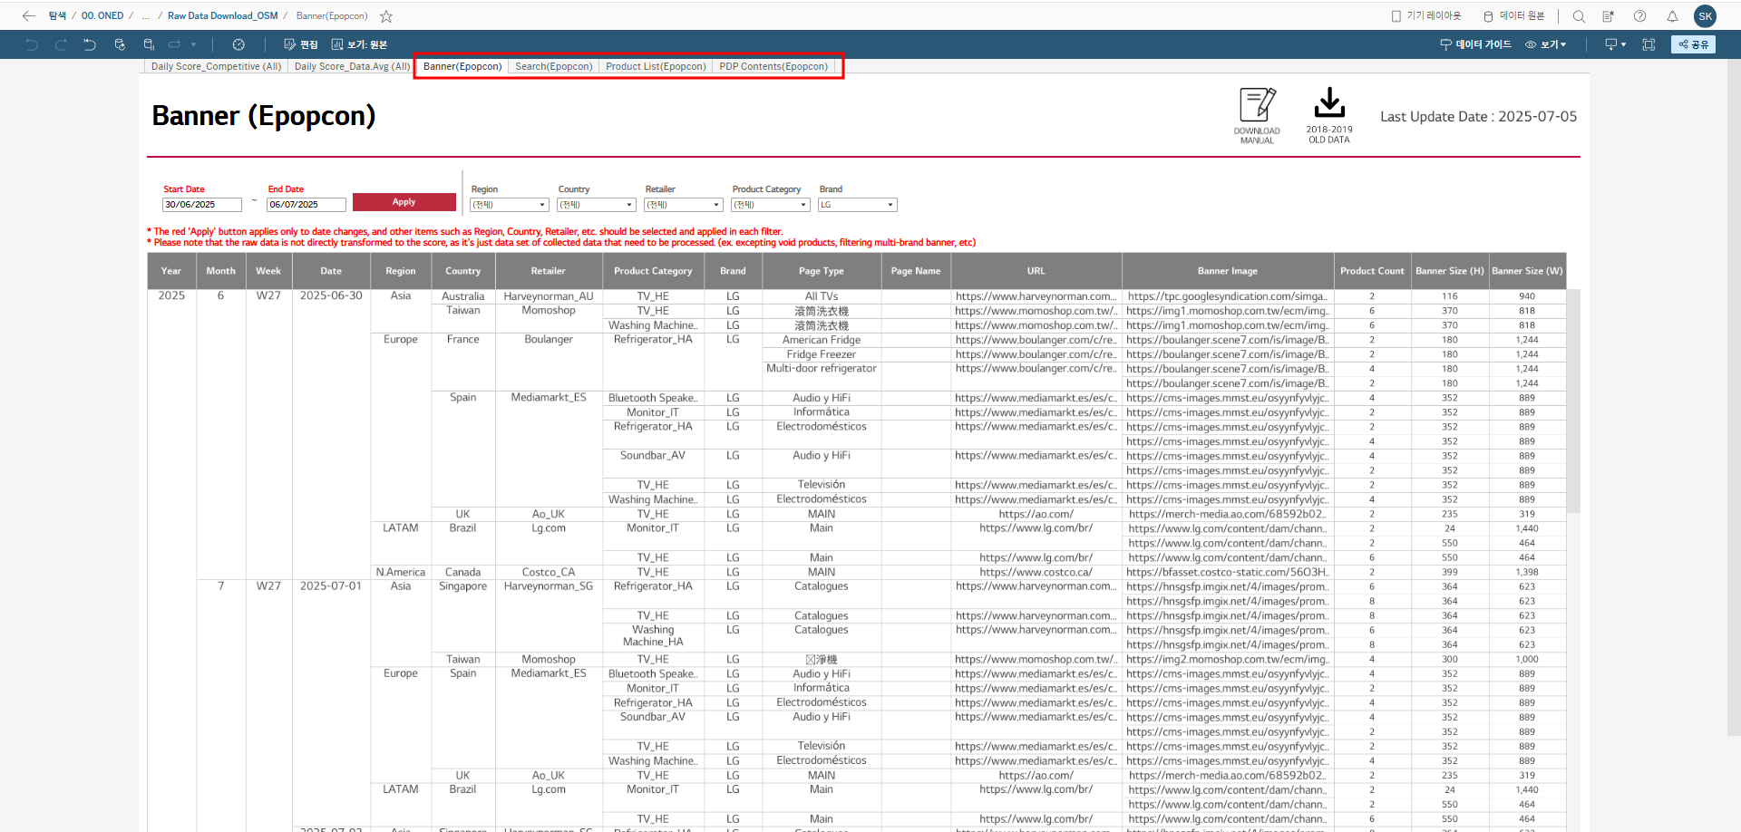Open the notifications bell
Screen dimensions: 1741x832
tap(1672, 16)
